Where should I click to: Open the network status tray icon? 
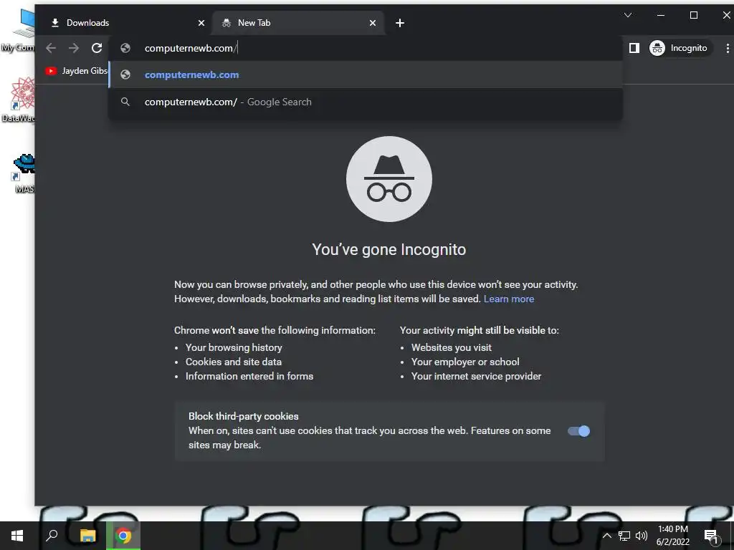point(624,536)
